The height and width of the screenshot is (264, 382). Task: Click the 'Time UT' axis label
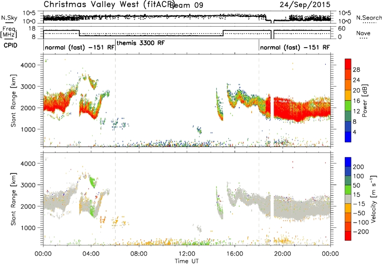(x=187, y=261)
